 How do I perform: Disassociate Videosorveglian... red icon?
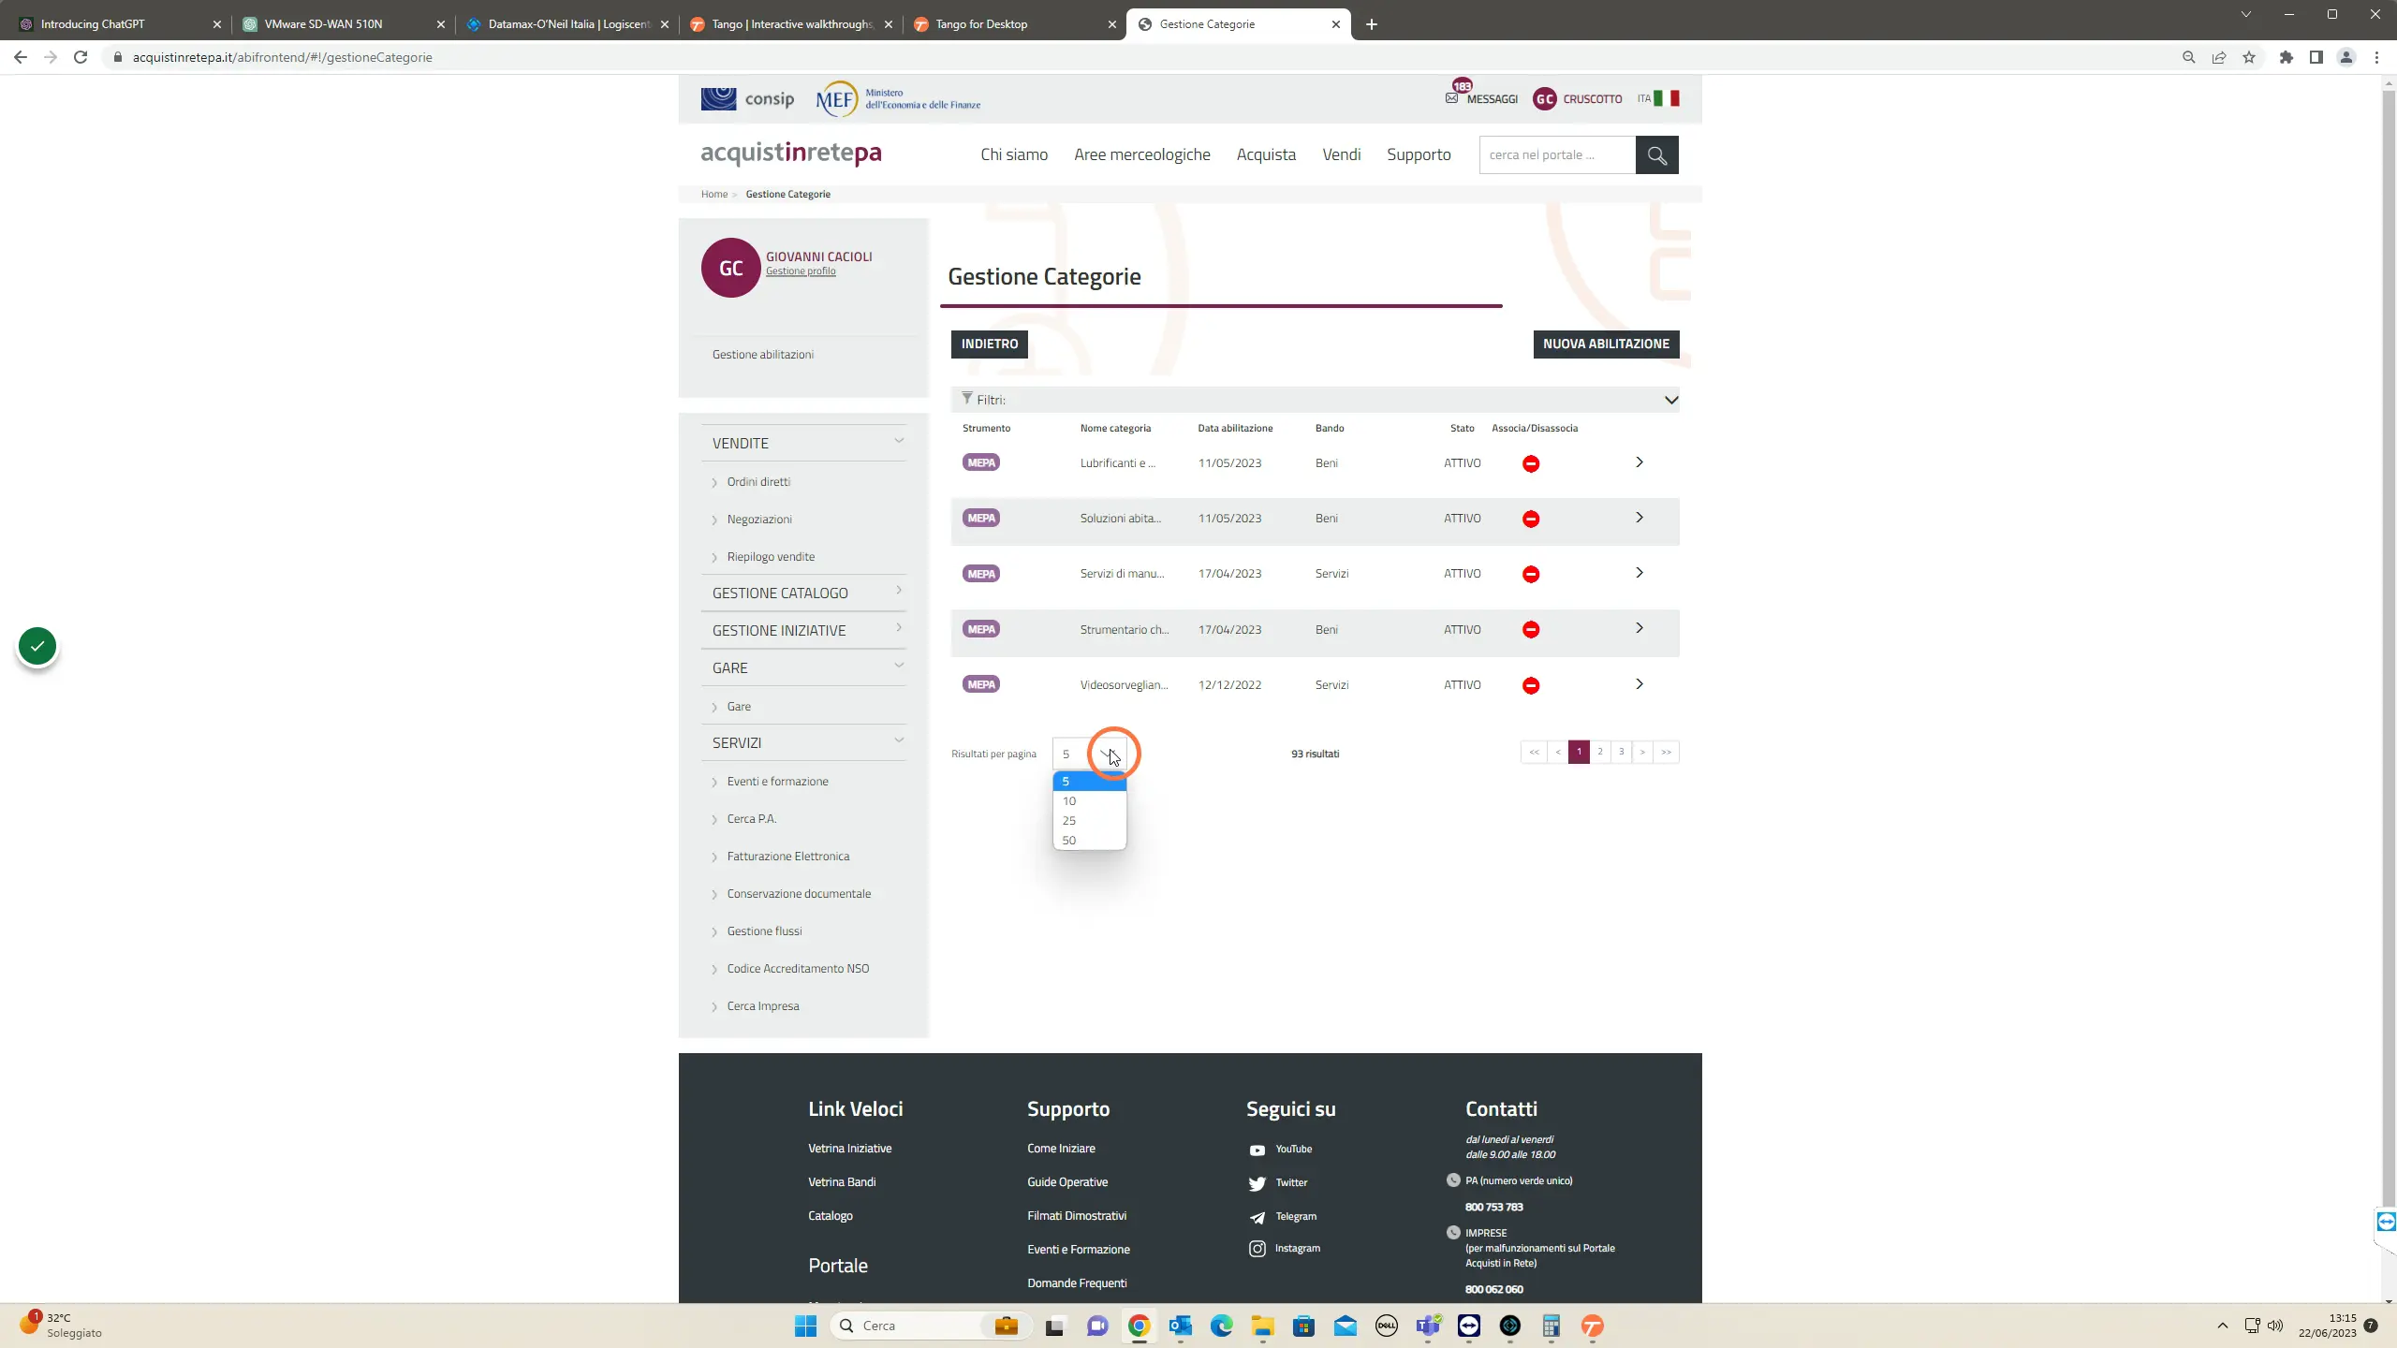click(x=1531, y=685)
